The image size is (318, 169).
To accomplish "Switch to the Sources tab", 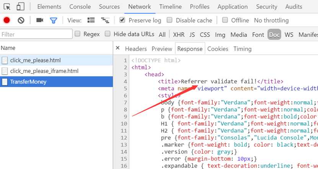I will point(109,6).
